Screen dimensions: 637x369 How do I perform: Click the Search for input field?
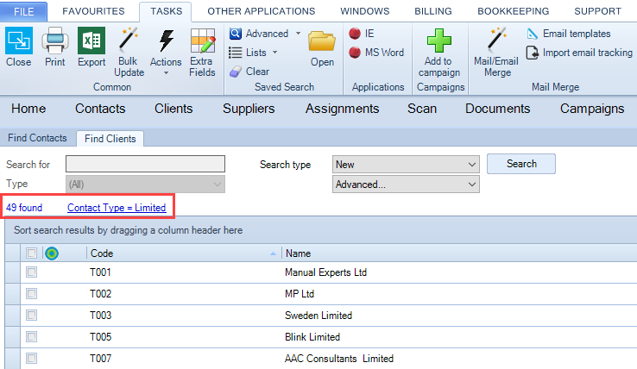pos(145,164)
